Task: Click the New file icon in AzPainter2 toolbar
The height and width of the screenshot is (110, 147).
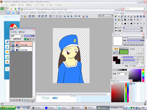Action: pyautogui.click(x=22, y=16)
